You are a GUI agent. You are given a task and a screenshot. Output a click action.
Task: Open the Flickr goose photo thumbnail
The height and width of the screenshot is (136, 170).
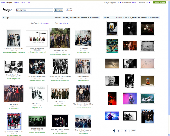[112, 28]
